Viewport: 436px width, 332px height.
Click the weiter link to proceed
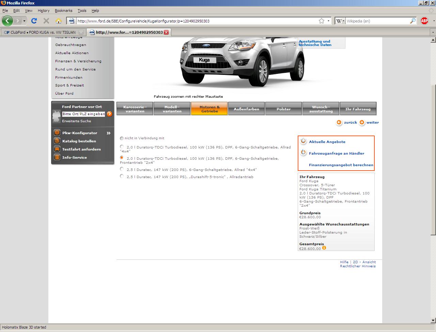(x=372, y=123)
